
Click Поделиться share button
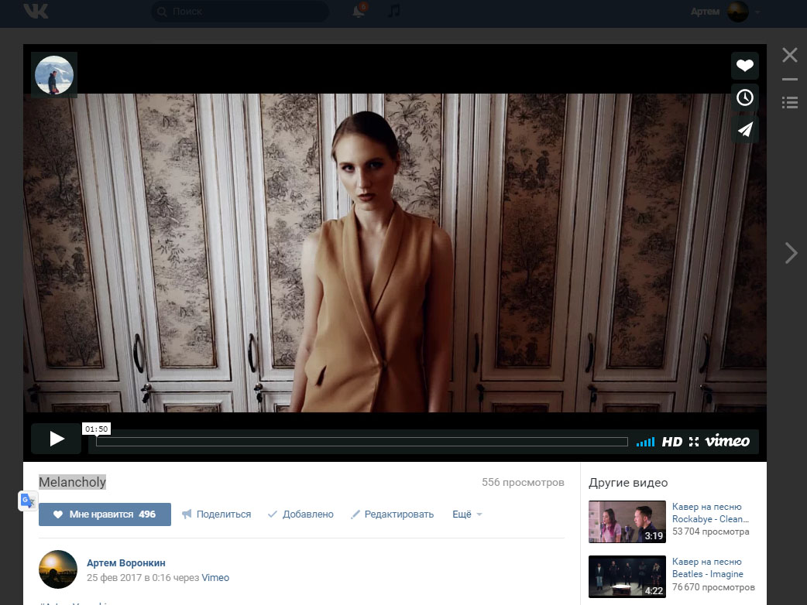216,514
